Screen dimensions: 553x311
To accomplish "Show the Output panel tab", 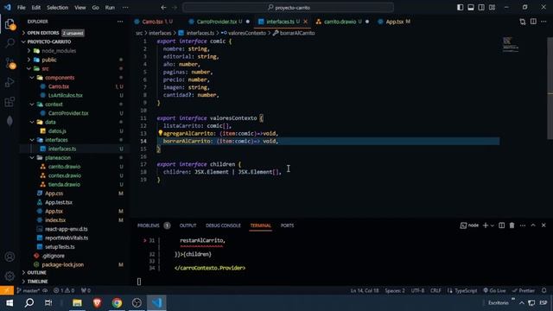I will point(188,225).
